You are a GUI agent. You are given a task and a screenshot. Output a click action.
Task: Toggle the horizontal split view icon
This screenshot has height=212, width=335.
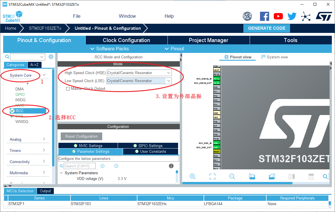311,176
